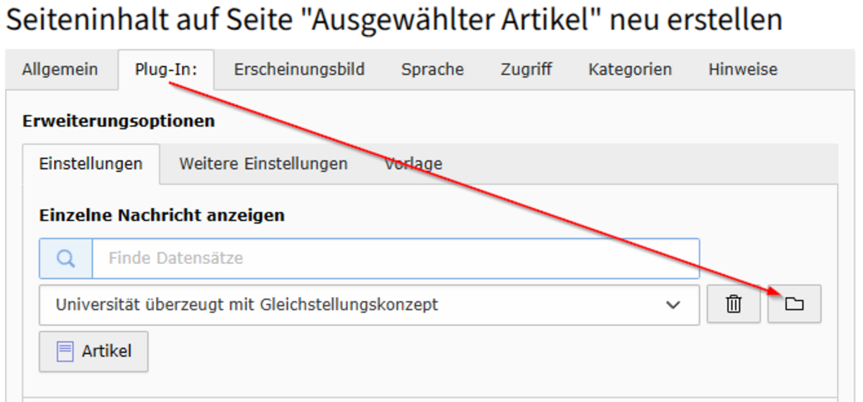
Task: Switch to the Hinweise tab
Action: coord(743,70)
